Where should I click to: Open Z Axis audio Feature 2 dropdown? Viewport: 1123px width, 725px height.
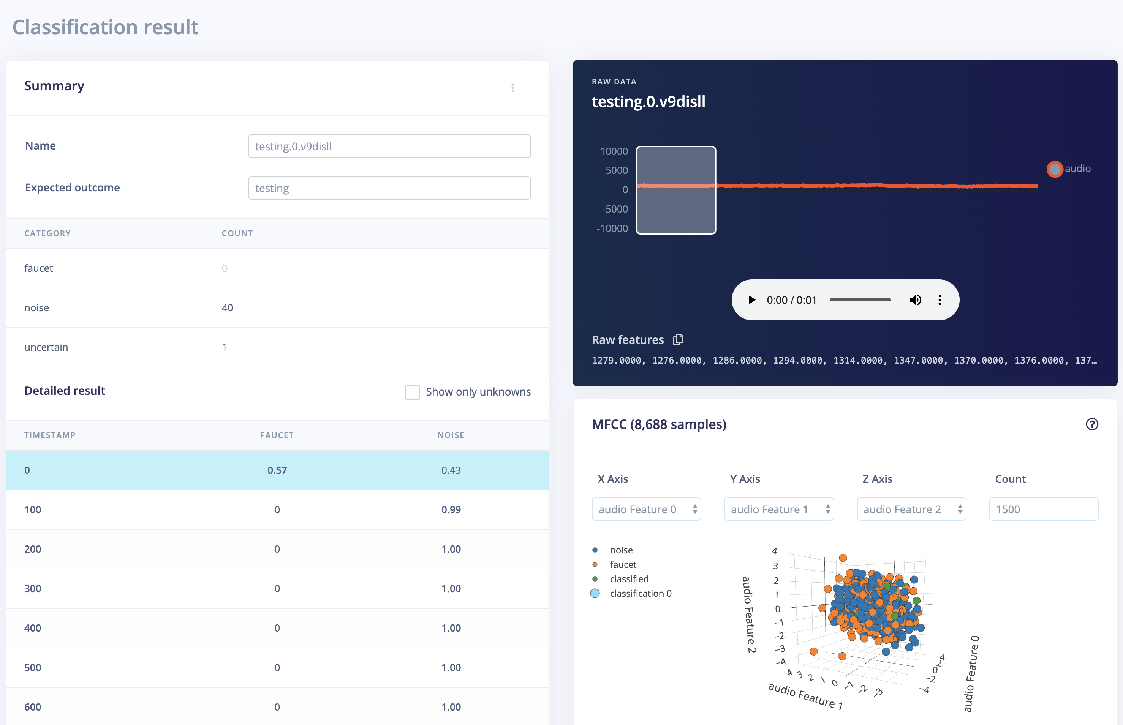[x=911, y=509]
